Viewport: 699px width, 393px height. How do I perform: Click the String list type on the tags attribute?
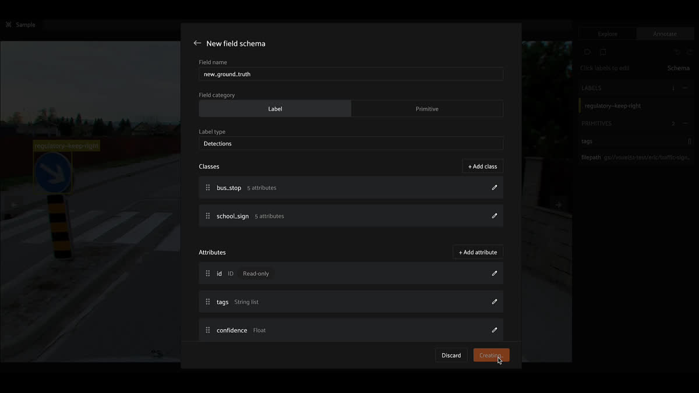pyautogui.click(x=246, y=302)
